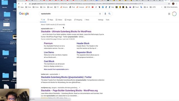
Task: Stop page loading with the X button
Action: pyautogui.click(x=26, y=4)
